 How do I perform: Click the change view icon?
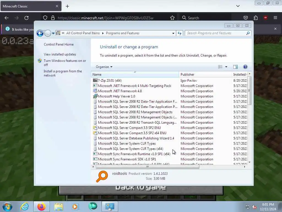[220, 67]
